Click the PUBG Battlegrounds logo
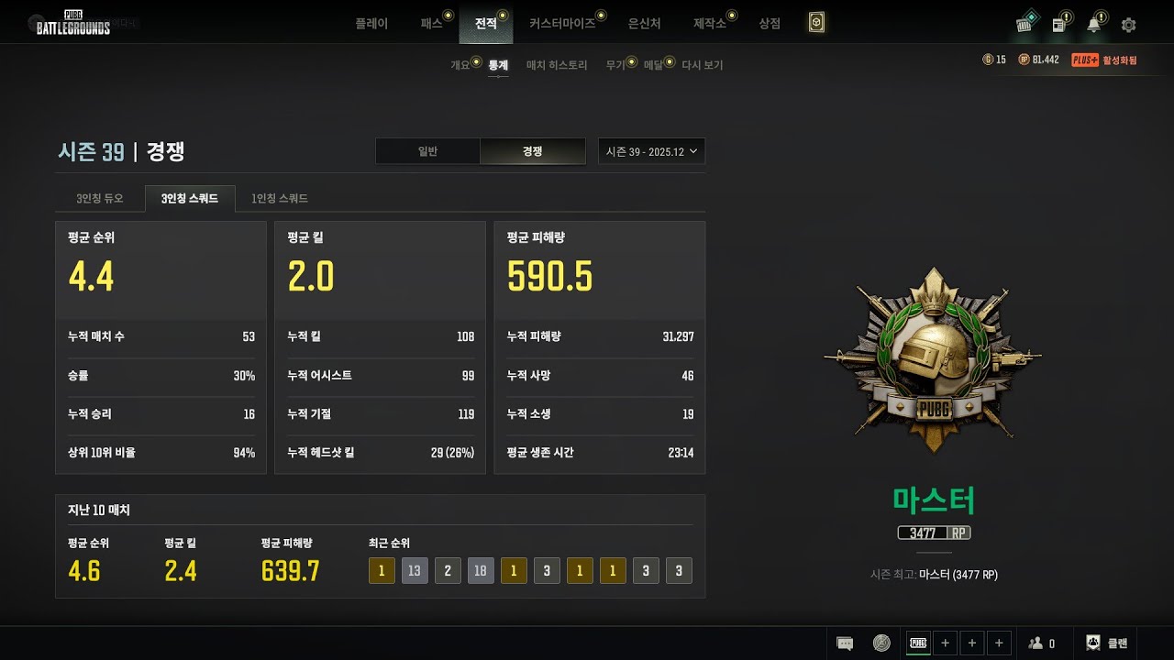1174x660 pixels. 73,22
